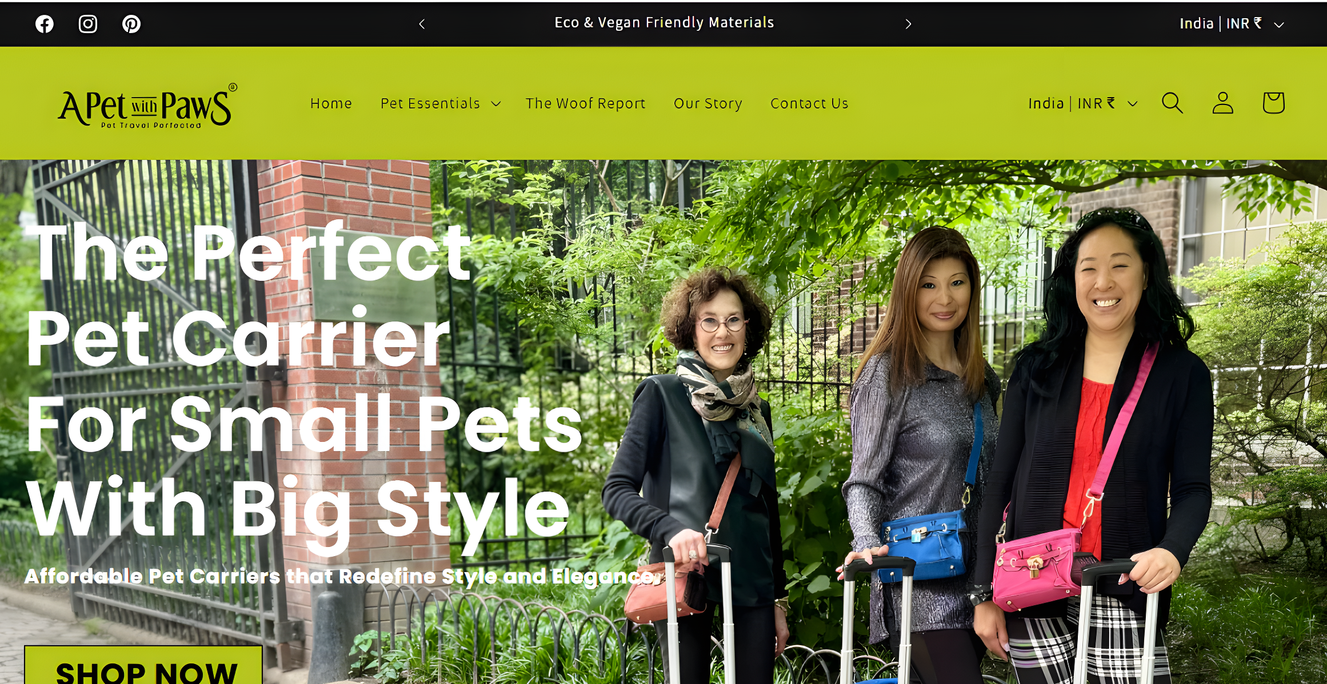Open the Pinterest social link
The width and height of the screenshot is (1327, 684).
click(x=131, y=24)
